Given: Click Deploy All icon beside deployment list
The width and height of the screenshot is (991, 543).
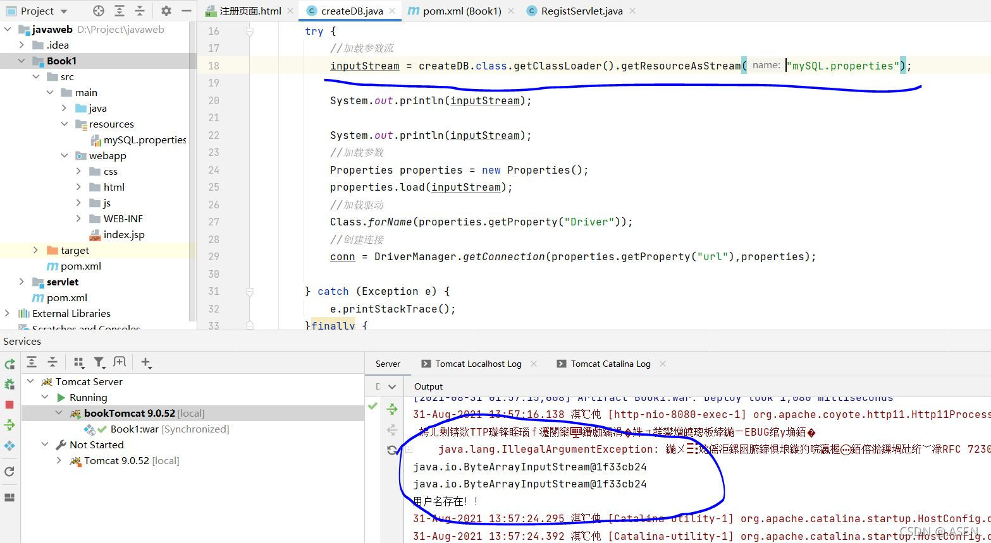Looking at the screenshot, I should [x=392, y=409].
